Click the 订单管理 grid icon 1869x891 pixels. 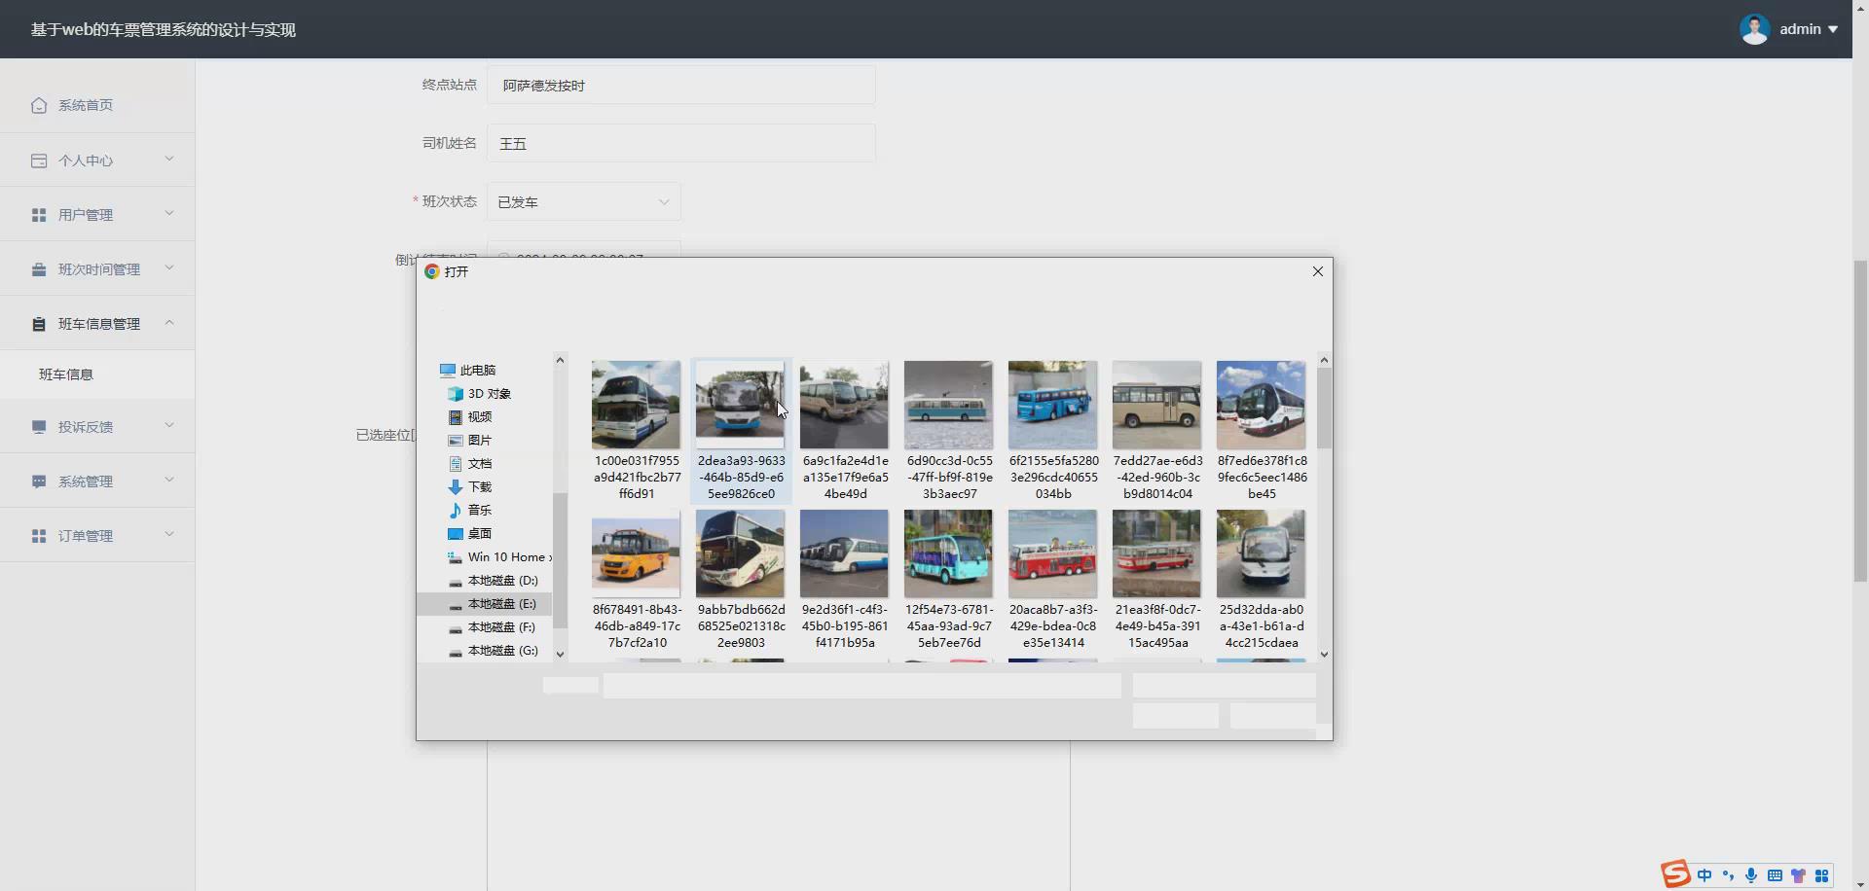(39, 536)
